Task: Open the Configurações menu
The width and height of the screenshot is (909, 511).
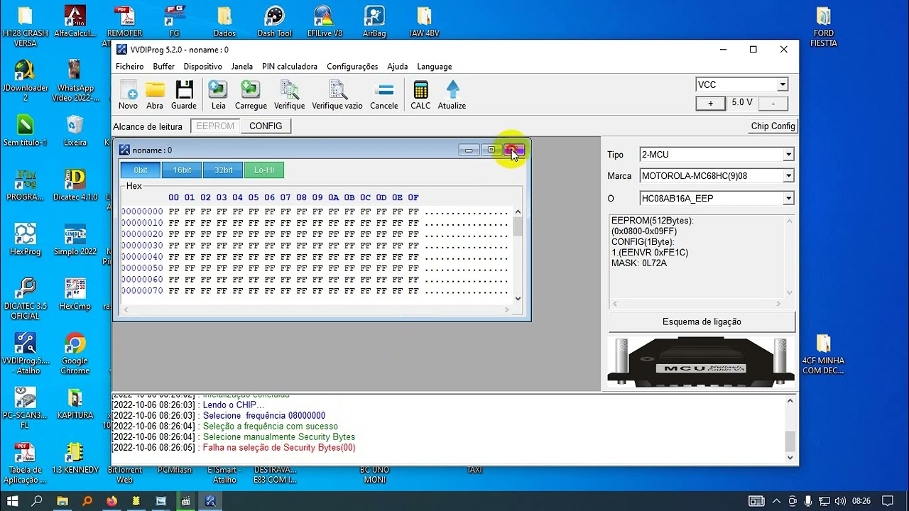Action: [352, 67]
